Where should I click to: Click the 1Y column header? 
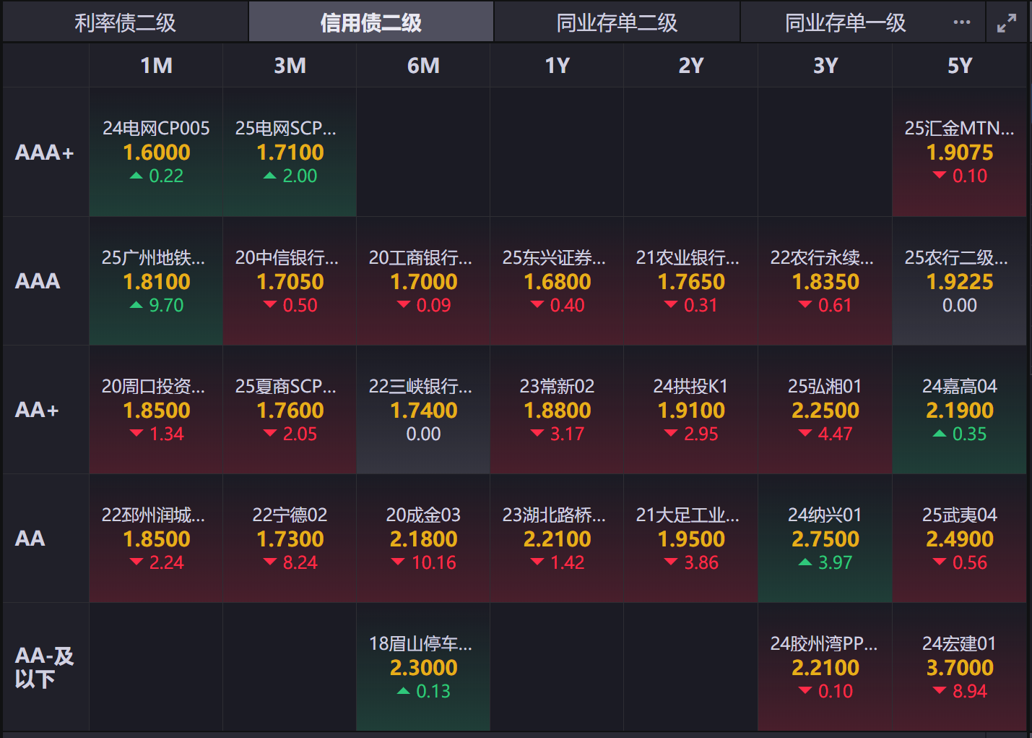point(557,66)
